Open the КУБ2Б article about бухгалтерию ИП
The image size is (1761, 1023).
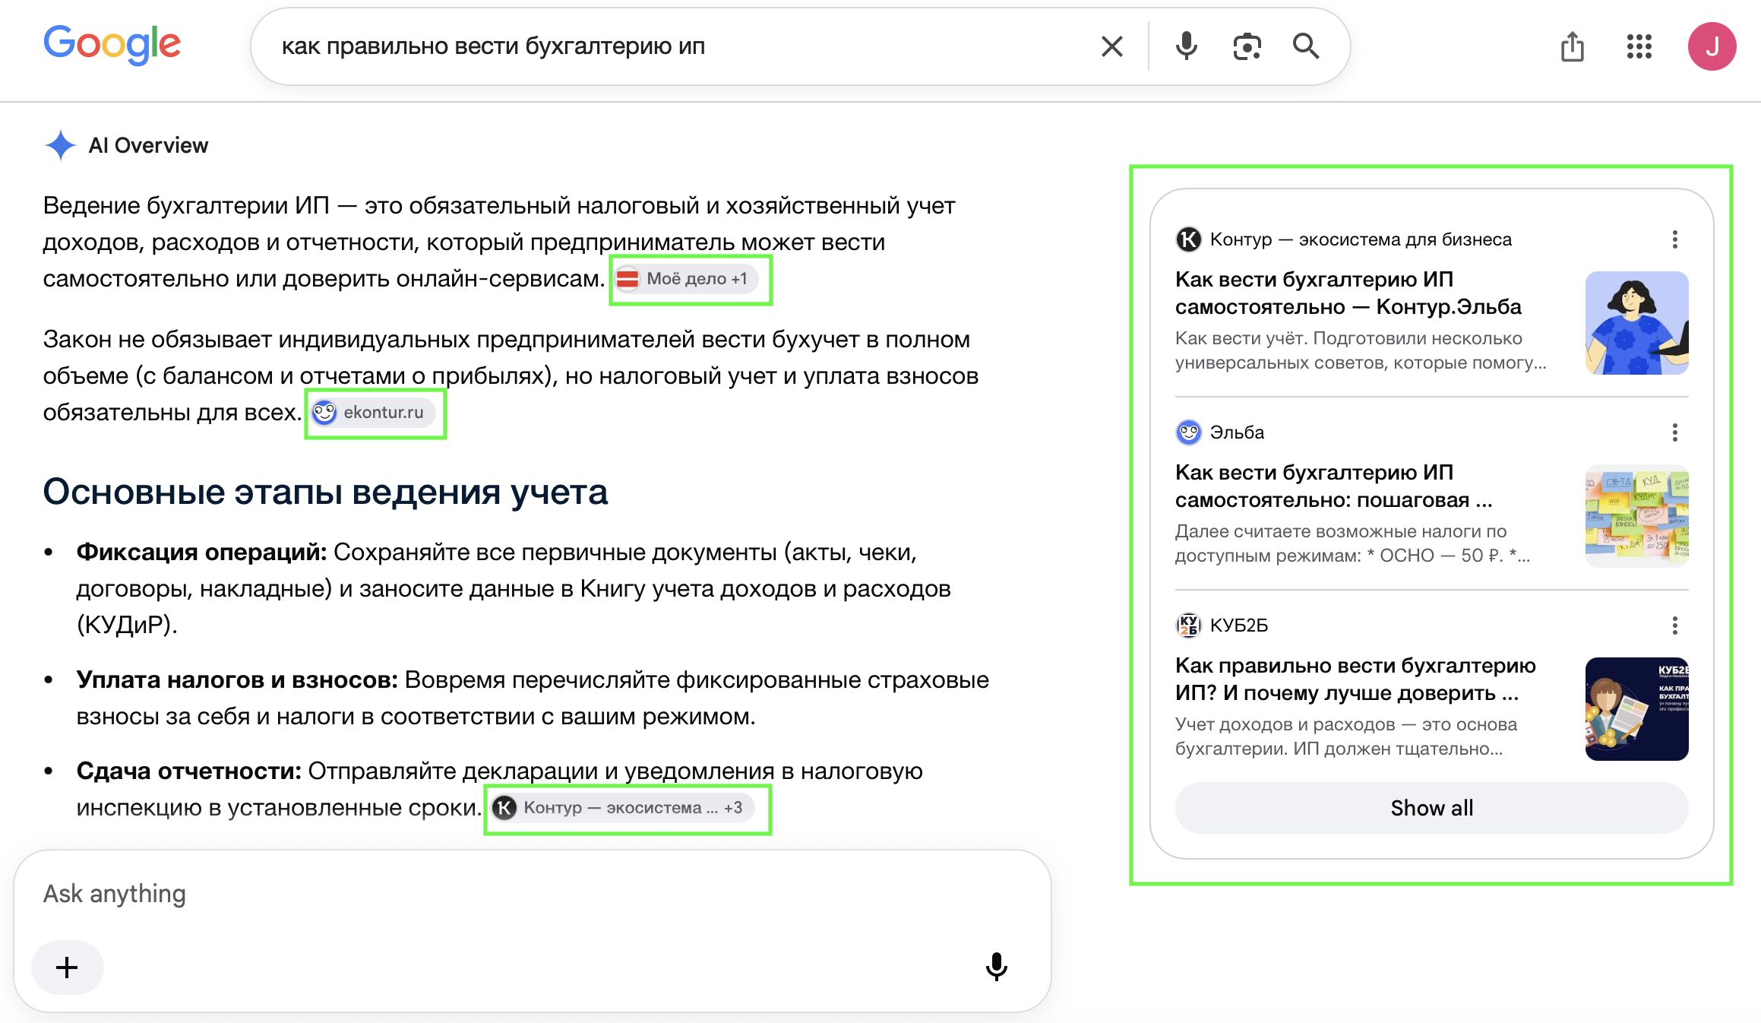click(x=1355, y=679)
